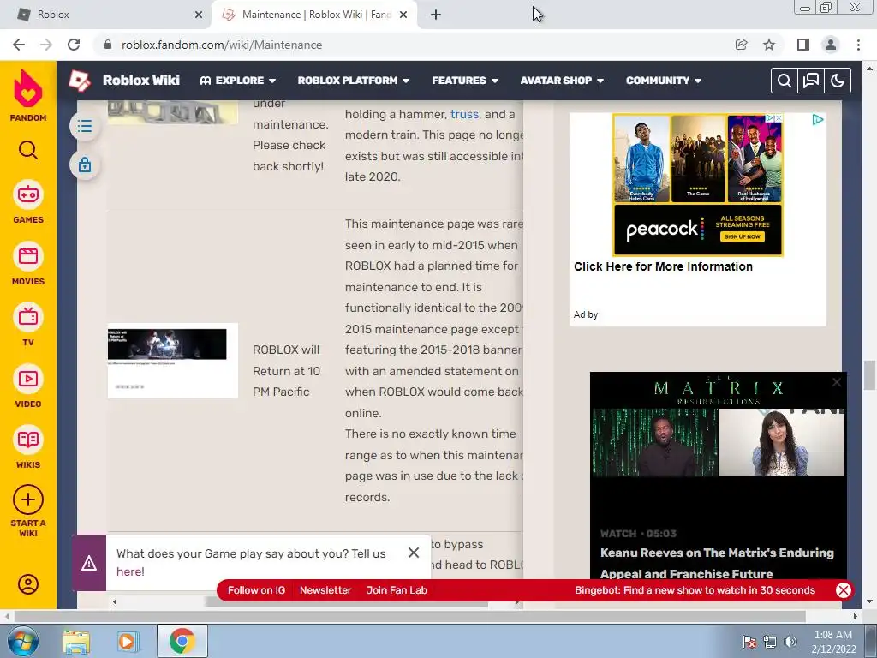Follow the 'here!' link in the notification
Screen dimensions: 877x658
pyautogui.click(x=130, y=571)
